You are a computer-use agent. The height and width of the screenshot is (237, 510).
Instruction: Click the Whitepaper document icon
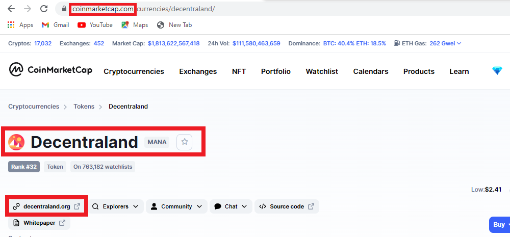[x=16, y=223]
